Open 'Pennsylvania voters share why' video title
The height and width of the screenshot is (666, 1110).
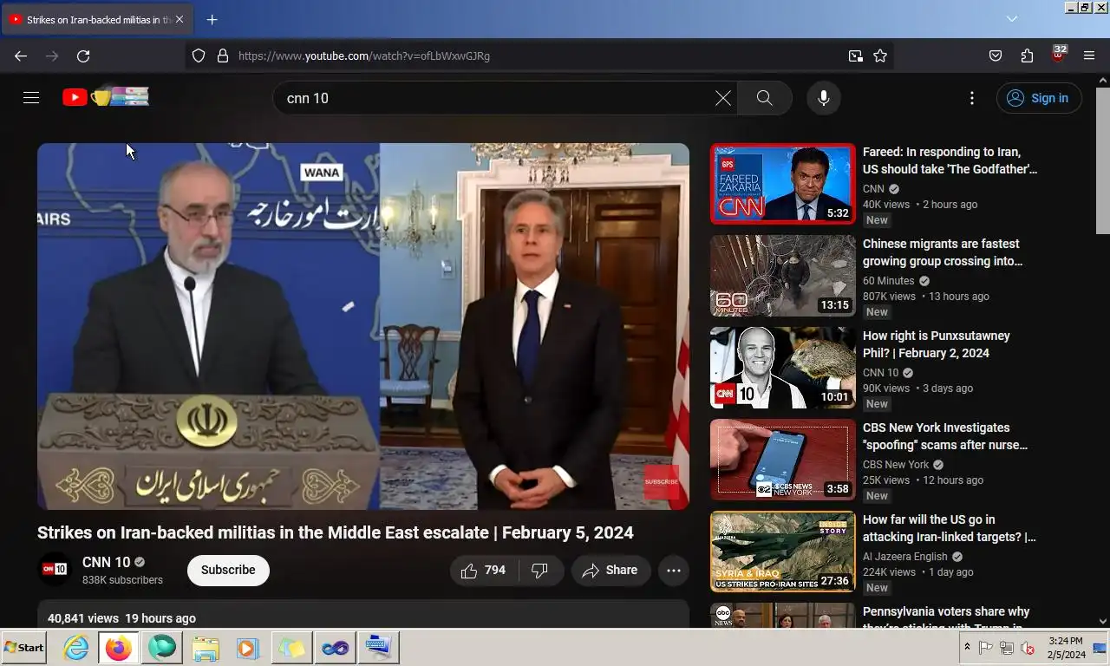946,618
